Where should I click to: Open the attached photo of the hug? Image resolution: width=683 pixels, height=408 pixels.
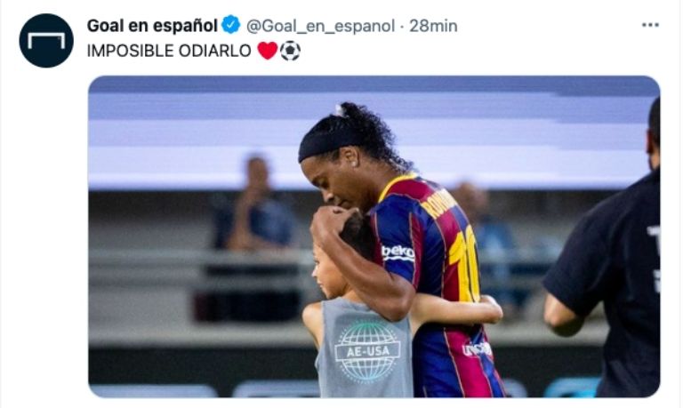tap(374, 236)
